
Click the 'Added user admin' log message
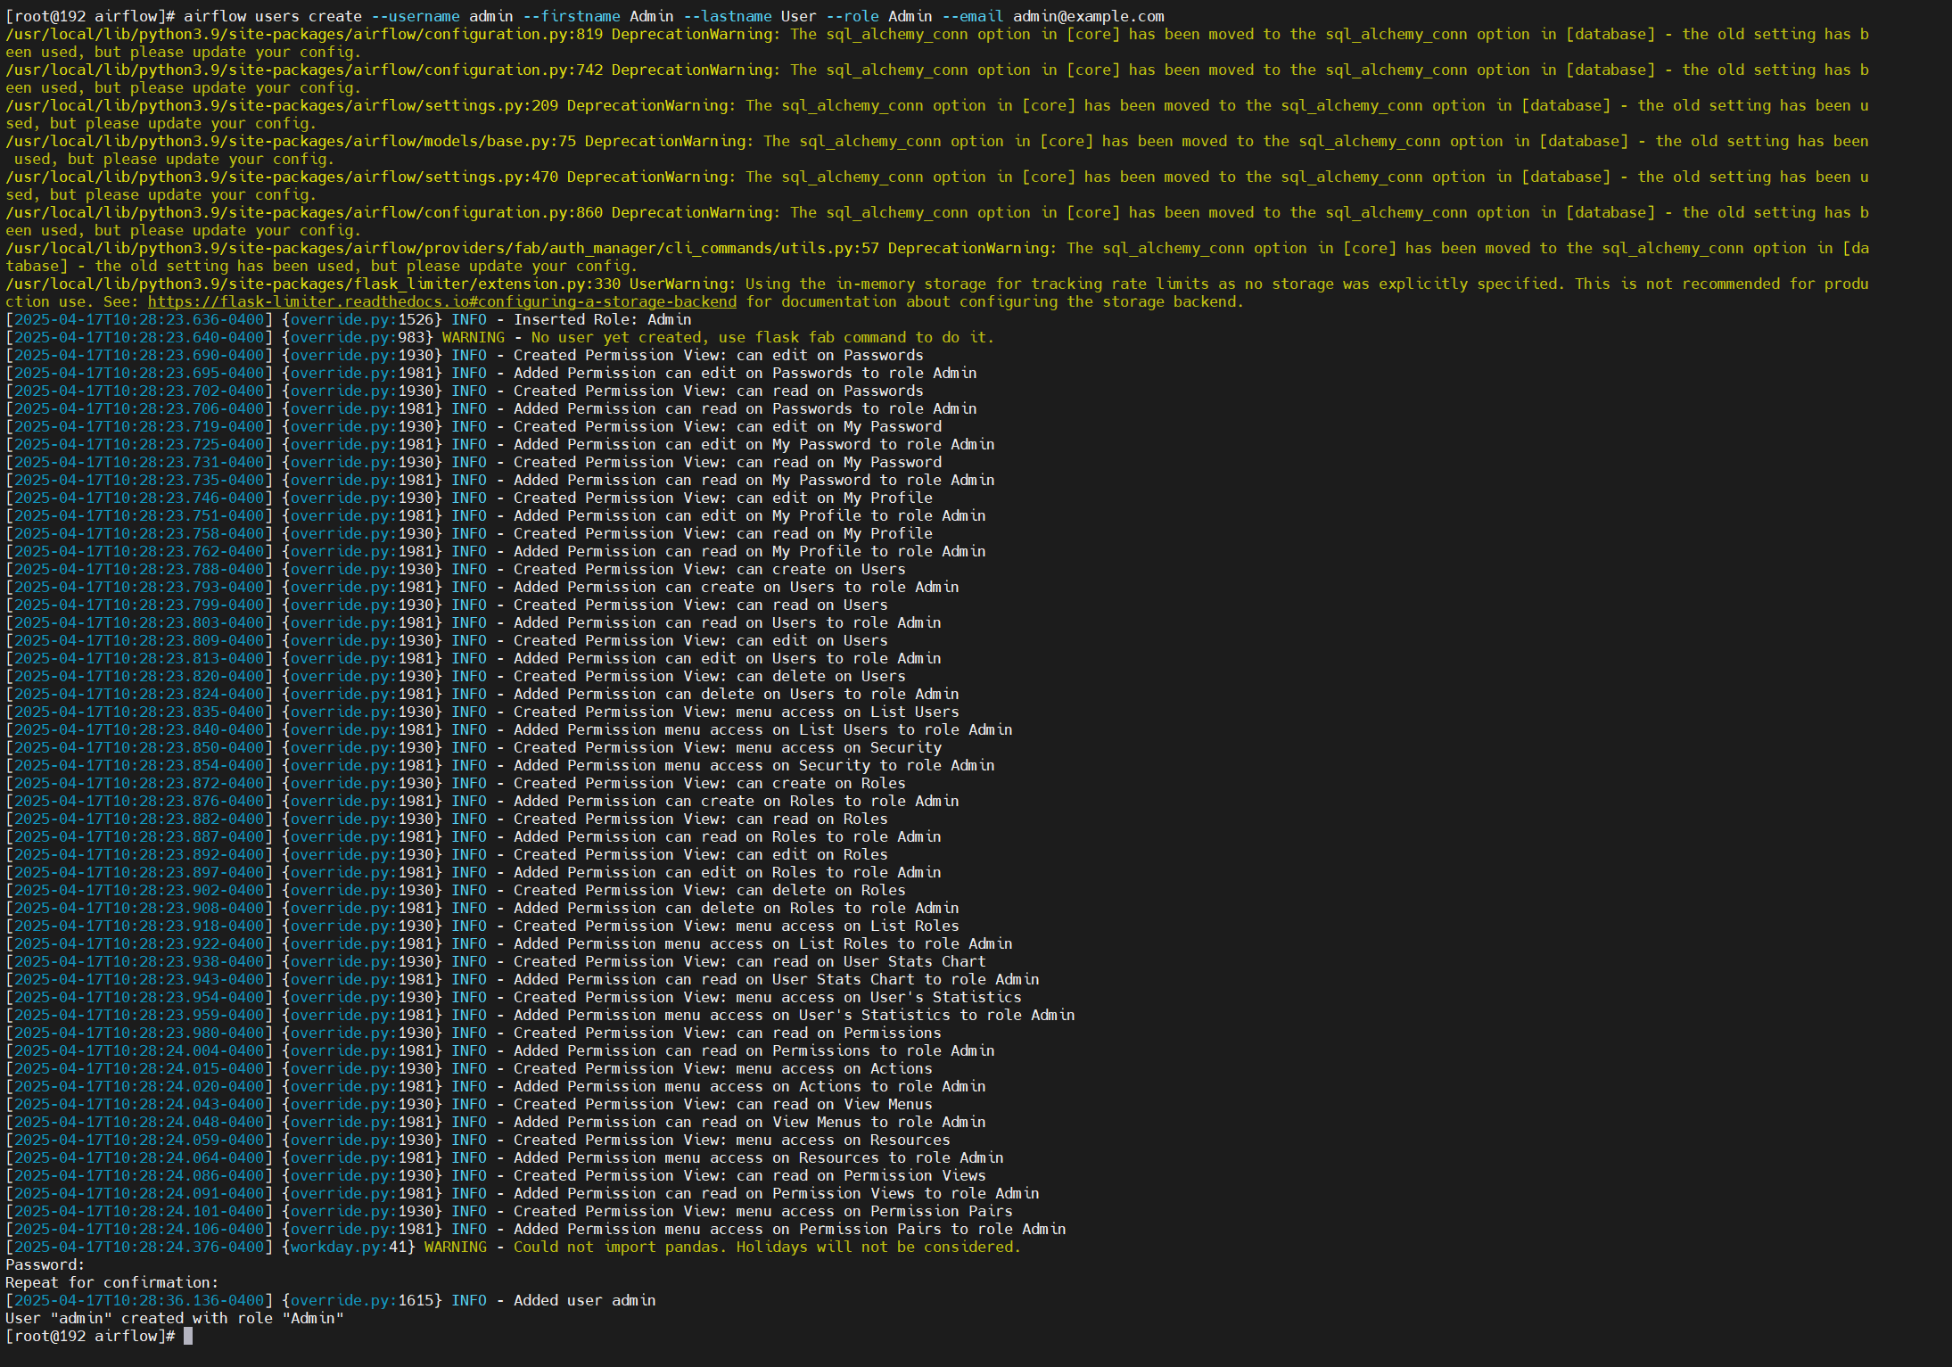(584, 1300)
